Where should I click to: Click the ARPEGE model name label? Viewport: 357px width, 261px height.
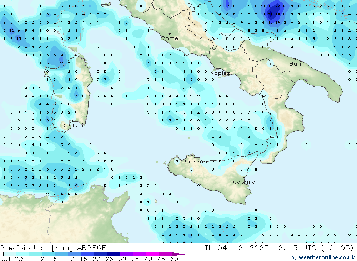point(92,247)
